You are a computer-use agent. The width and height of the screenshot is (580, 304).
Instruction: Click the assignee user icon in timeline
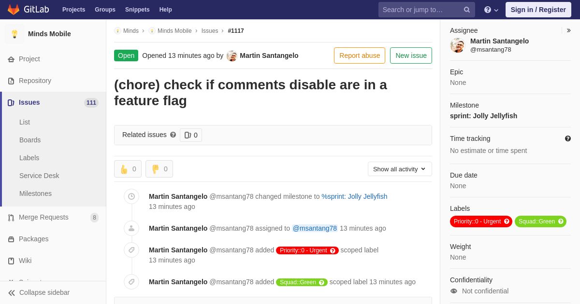pyautogui.click(x=131, y=228)
